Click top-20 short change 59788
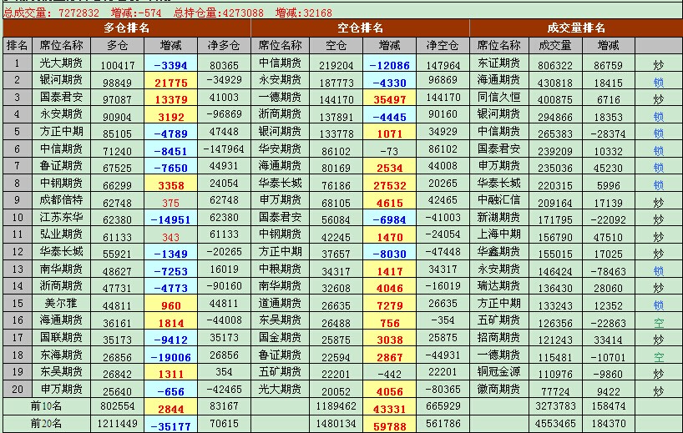Viewport: 683px width, 433px height. coord(389,426)
